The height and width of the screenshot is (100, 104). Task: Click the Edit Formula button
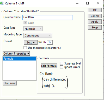[x=49, y=66]
